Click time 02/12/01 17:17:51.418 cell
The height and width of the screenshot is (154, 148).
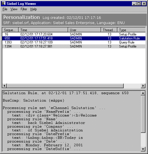36,38
